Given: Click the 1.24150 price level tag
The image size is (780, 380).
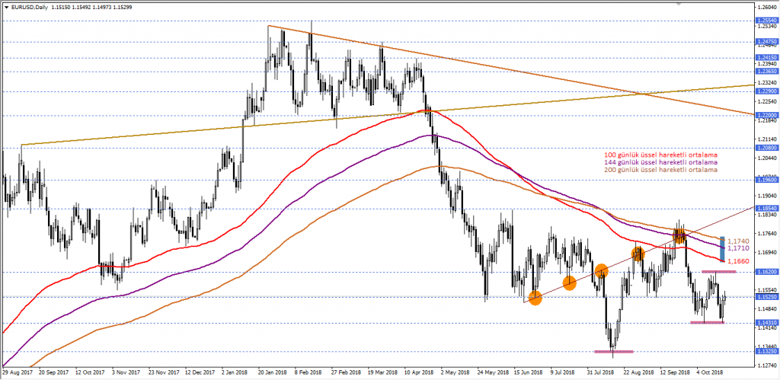Looking at the screenshot, I should coord(766,58).
